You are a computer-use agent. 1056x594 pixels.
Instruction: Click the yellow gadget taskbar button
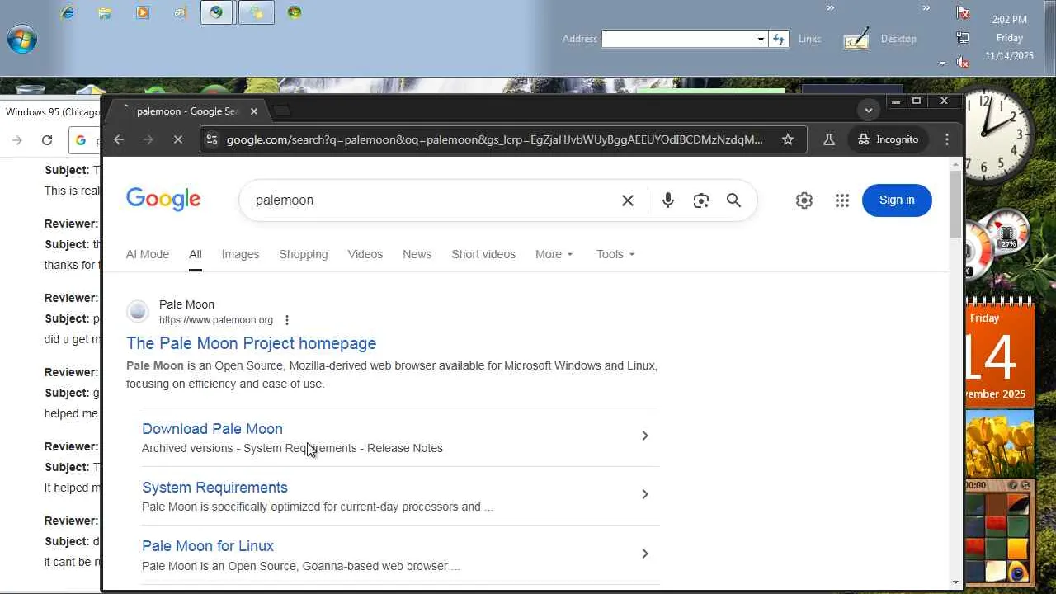[257, 12]
